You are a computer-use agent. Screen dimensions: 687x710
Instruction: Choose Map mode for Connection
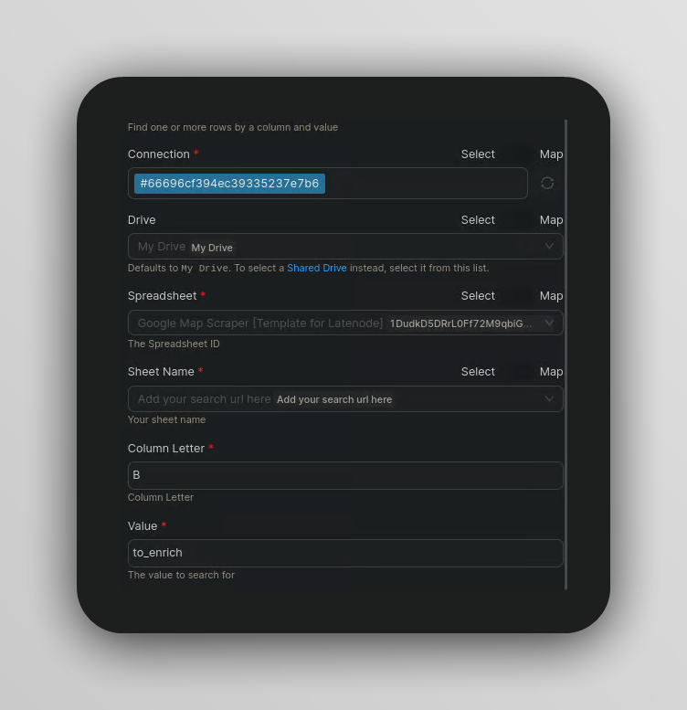coord(551,154)
